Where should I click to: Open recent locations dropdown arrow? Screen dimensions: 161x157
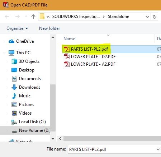pyautogui.click(x=26, y=17)
